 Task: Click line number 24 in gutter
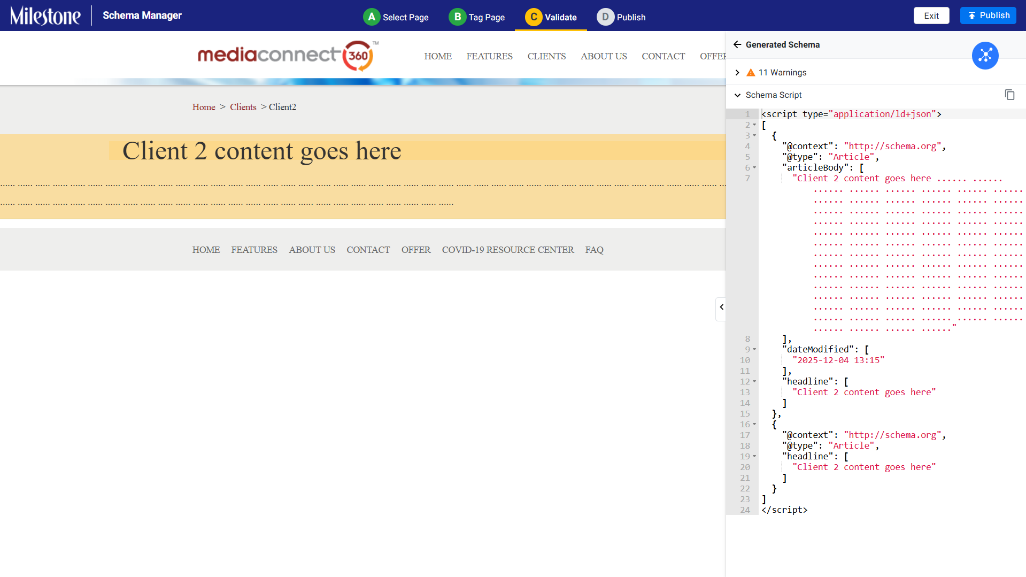click(x=745, y=510)
